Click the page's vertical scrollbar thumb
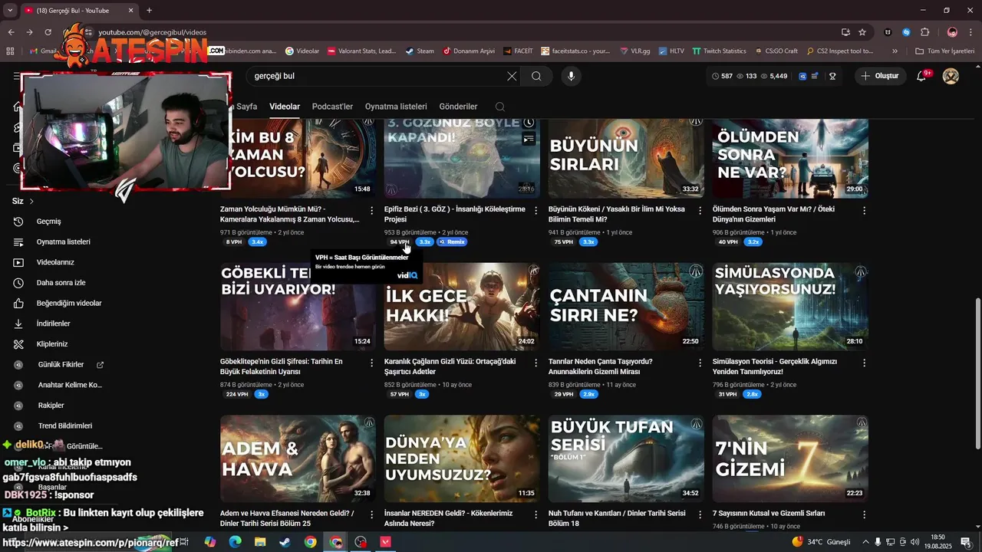982x552 pixels. coord(977,373)
